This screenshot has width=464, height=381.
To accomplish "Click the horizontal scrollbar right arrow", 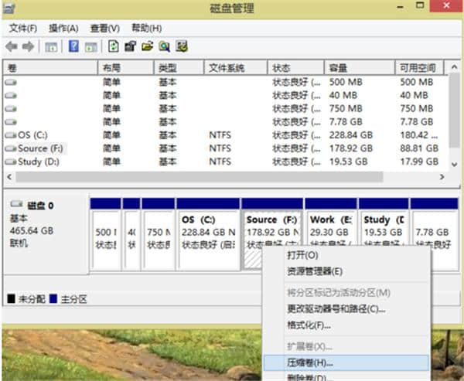I will [442, 176].
